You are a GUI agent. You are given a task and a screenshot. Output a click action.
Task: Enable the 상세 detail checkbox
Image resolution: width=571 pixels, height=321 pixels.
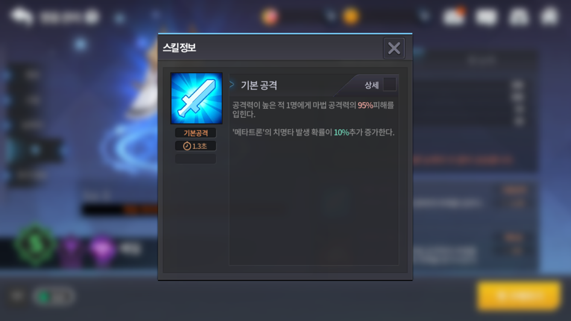click(390, 84)
